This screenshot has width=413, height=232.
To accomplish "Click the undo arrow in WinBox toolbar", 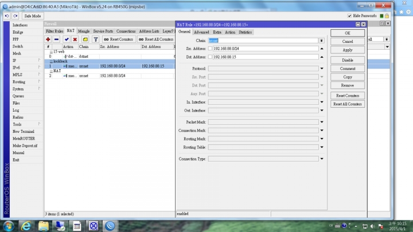I will point(7,16).
